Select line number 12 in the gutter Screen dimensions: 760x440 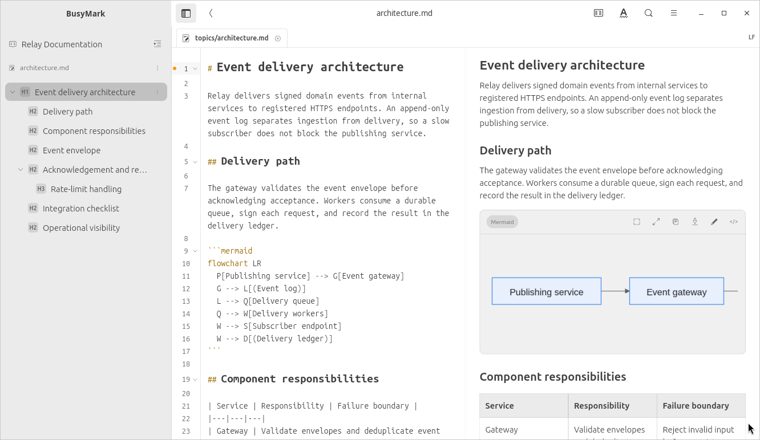pyautogui.click(x=186, y=288)
